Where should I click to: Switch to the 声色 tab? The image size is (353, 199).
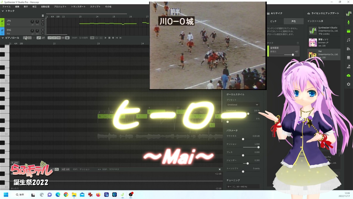click(293, 21)
